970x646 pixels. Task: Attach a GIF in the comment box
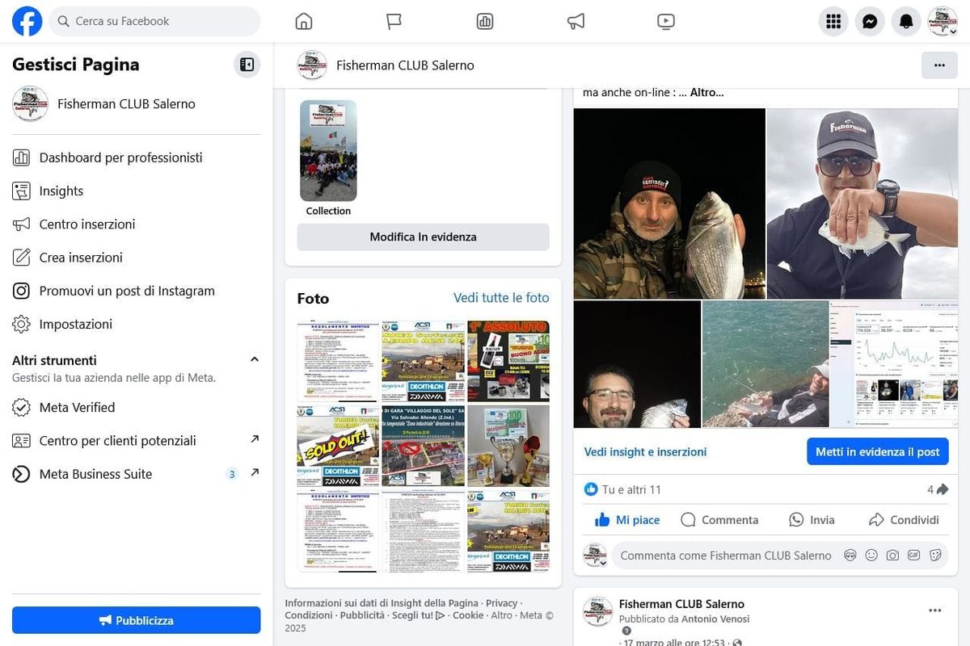point(914,555)
